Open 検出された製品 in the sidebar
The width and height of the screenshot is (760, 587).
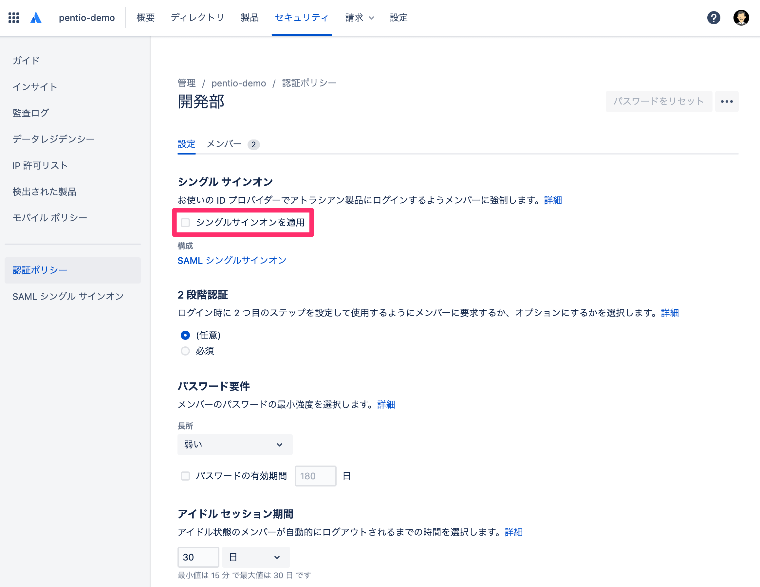pos(44,192)
